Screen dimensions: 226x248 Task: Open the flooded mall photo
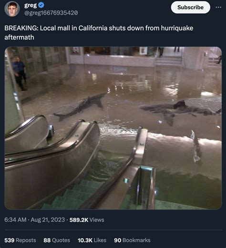coord(113,128)
